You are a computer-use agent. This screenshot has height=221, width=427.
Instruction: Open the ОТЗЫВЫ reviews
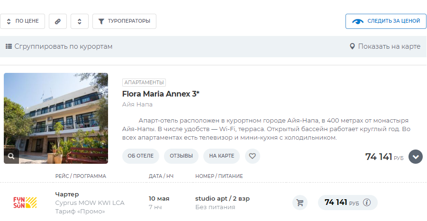pyautogui.click(x=181, y=156)
